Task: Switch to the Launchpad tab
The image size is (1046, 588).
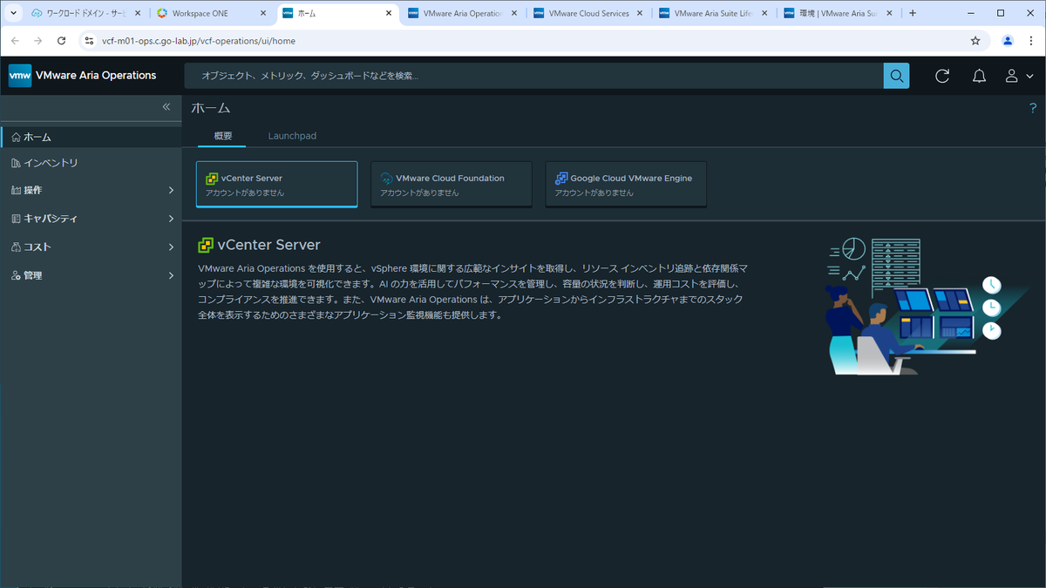Action: [x=292, y=136]
